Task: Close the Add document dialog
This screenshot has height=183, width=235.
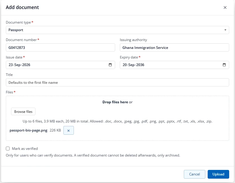Action: click(225, 8)
